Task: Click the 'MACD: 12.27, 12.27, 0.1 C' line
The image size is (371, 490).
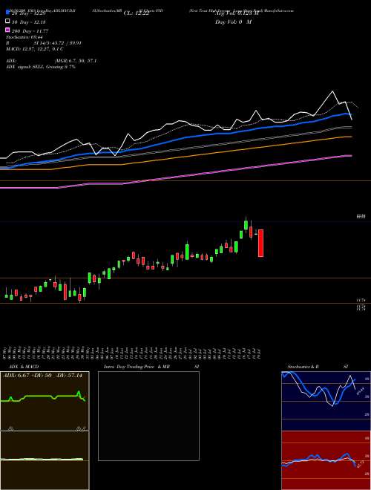Action: tap(35, 49)
